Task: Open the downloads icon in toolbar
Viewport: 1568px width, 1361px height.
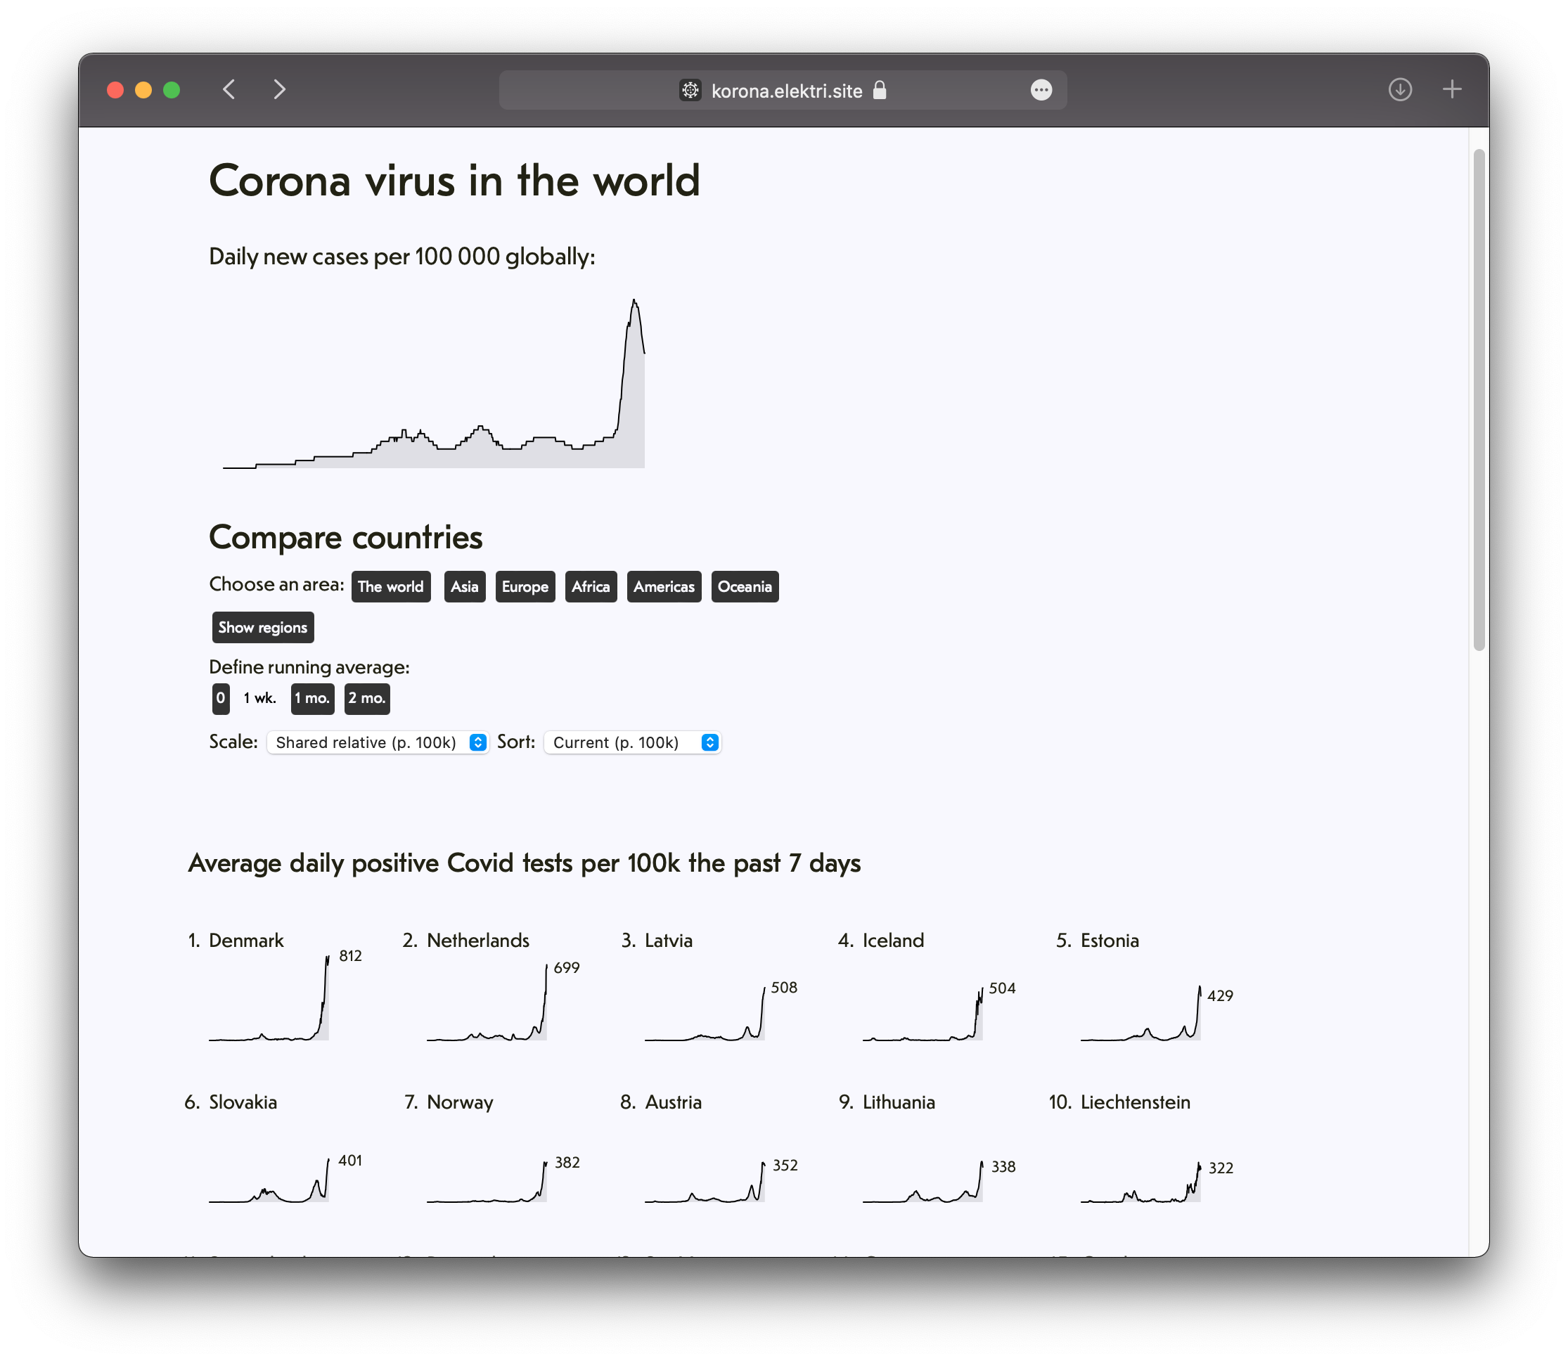Action: coord(1399,89)
